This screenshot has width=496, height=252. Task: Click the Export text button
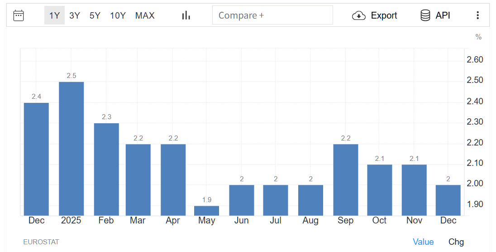tap(384, 15)
